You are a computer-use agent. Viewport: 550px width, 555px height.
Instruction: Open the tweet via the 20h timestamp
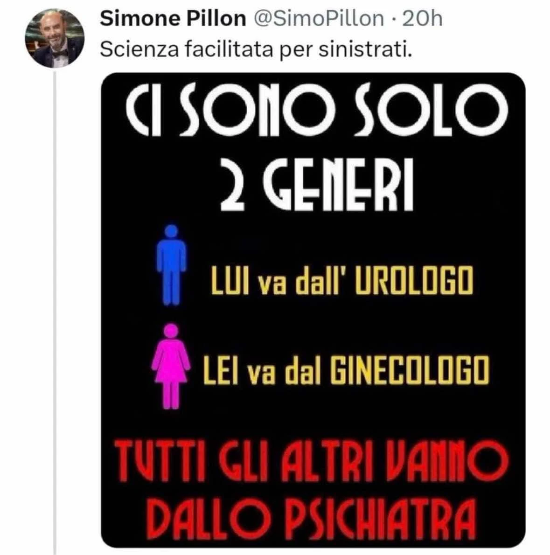(422, 19)
